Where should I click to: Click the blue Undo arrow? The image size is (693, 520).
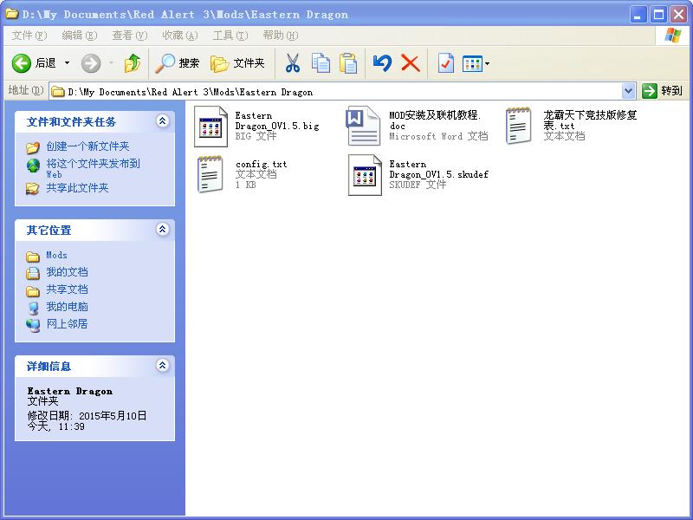click(382, 63)
